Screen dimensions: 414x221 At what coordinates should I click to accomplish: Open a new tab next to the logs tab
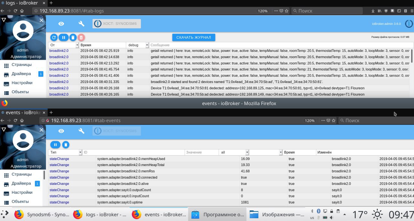(x=51, y=3)
